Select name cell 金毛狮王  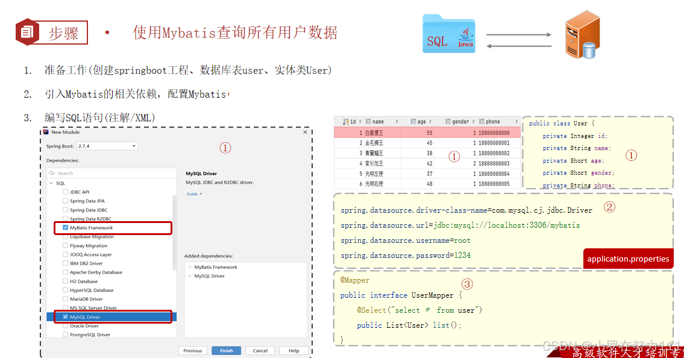374,143
